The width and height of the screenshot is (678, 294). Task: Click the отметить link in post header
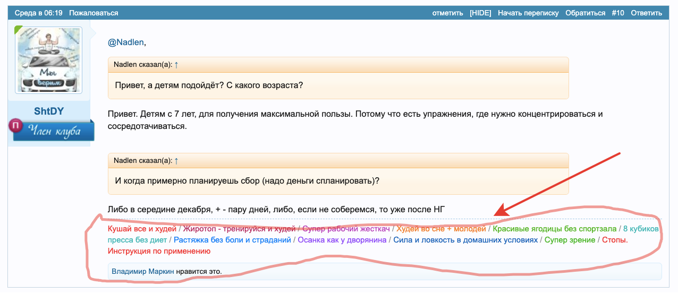pos(447,13)
